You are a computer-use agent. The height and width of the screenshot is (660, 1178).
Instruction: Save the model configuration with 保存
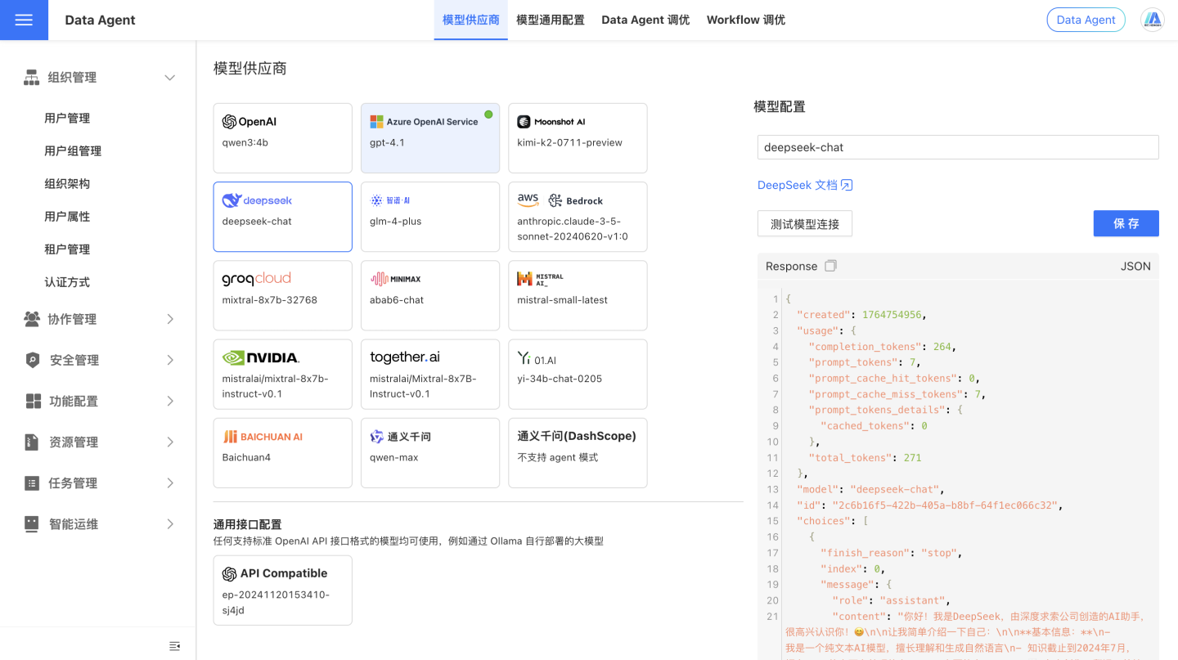tap(1126, 223)
